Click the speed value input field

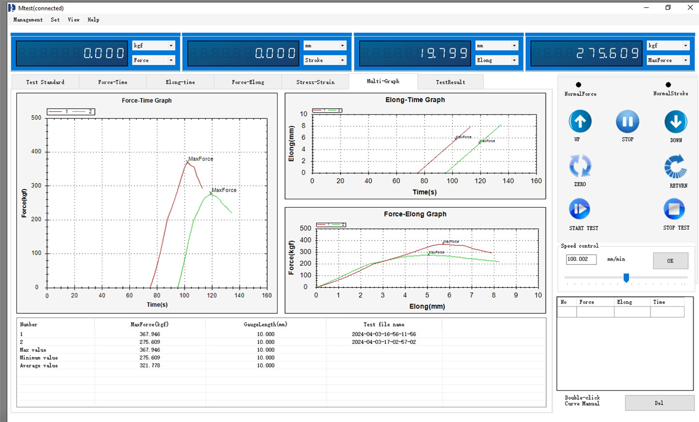581,259
